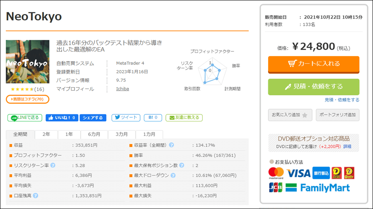Send via the LINEで送る button

(25, 118)
